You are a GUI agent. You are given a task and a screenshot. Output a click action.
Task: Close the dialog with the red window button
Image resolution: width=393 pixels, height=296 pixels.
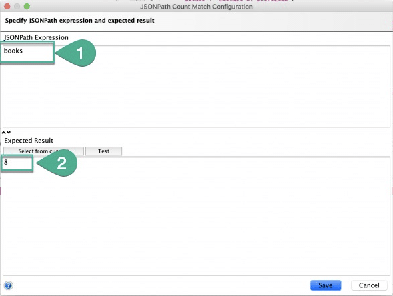7,6
